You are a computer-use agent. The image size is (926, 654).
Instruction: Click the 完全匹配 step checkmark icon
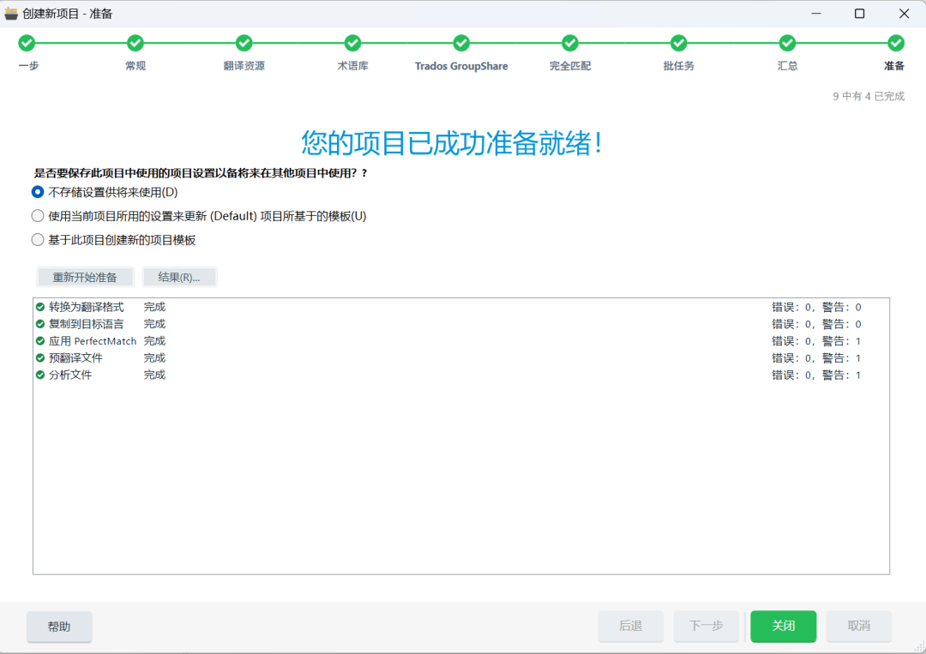(569, 42)
